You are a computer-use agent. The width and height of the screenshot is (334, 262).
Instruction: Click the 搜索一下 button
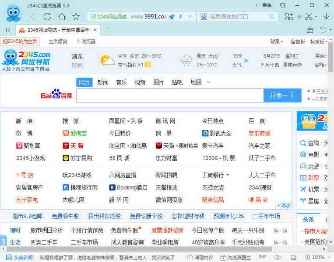tap(282, 96)
